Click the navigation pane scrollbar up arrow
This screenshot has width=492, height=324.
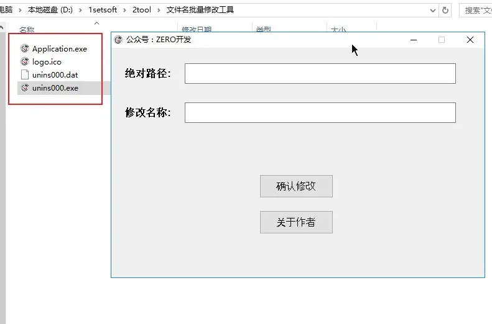(x=2, y=27)
